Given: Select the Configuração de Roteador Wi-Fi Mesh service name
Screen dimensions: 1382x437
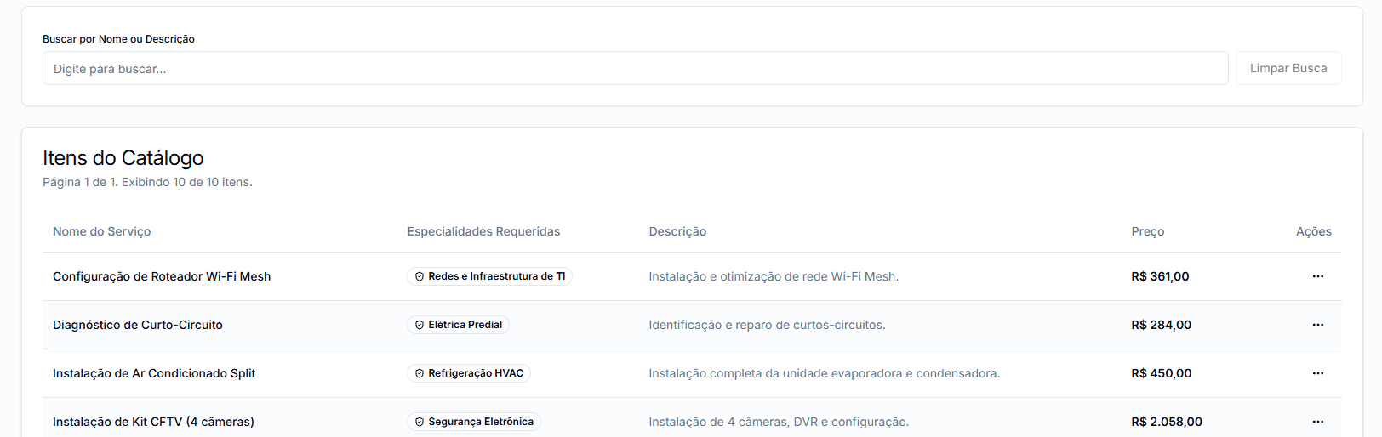Looking at the screenshot, I should point(162,276).
